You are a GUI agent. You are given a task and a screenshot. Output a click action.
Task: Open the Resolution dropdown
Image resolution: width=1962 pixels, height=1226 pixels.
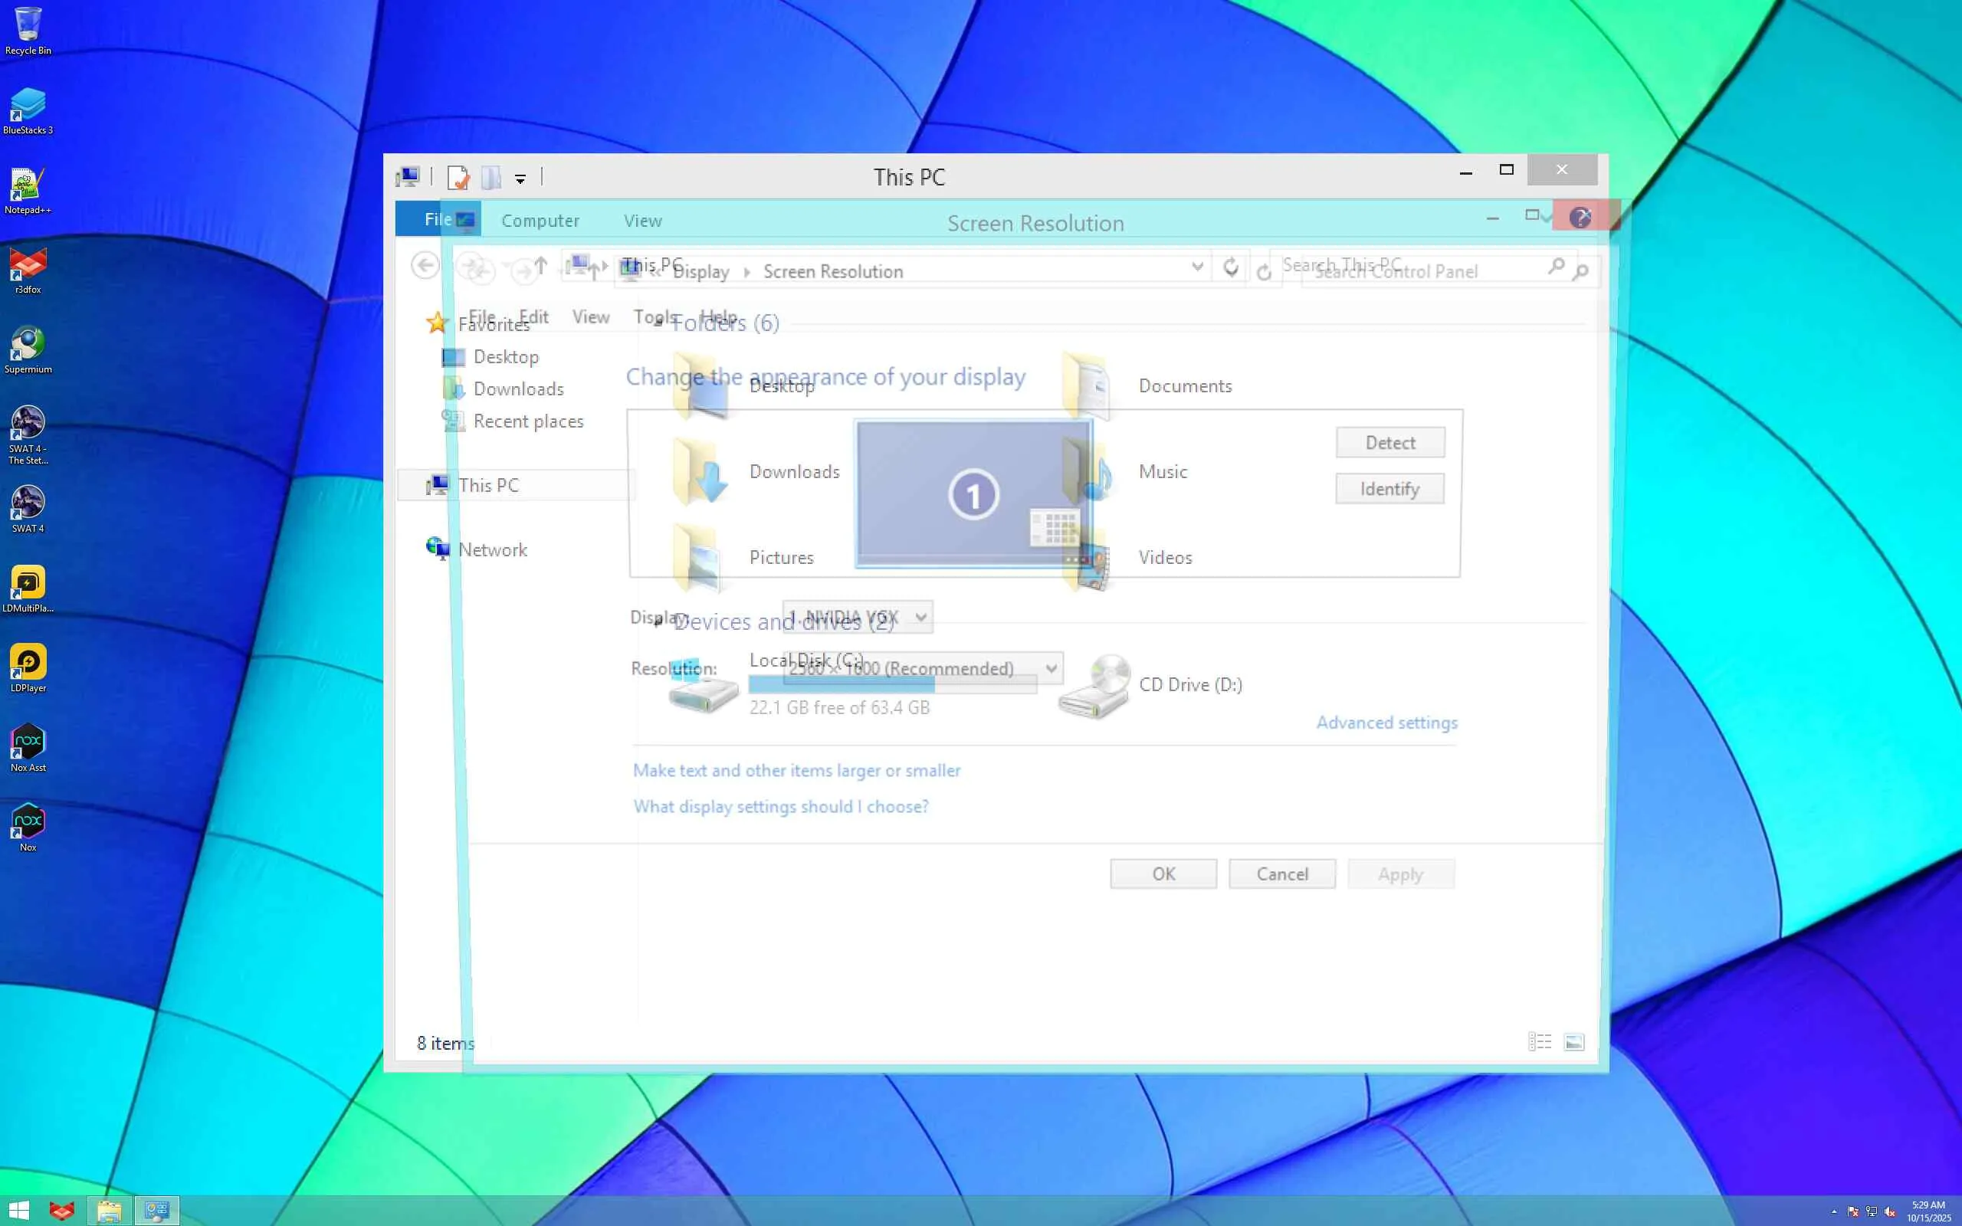click(924, 668)
